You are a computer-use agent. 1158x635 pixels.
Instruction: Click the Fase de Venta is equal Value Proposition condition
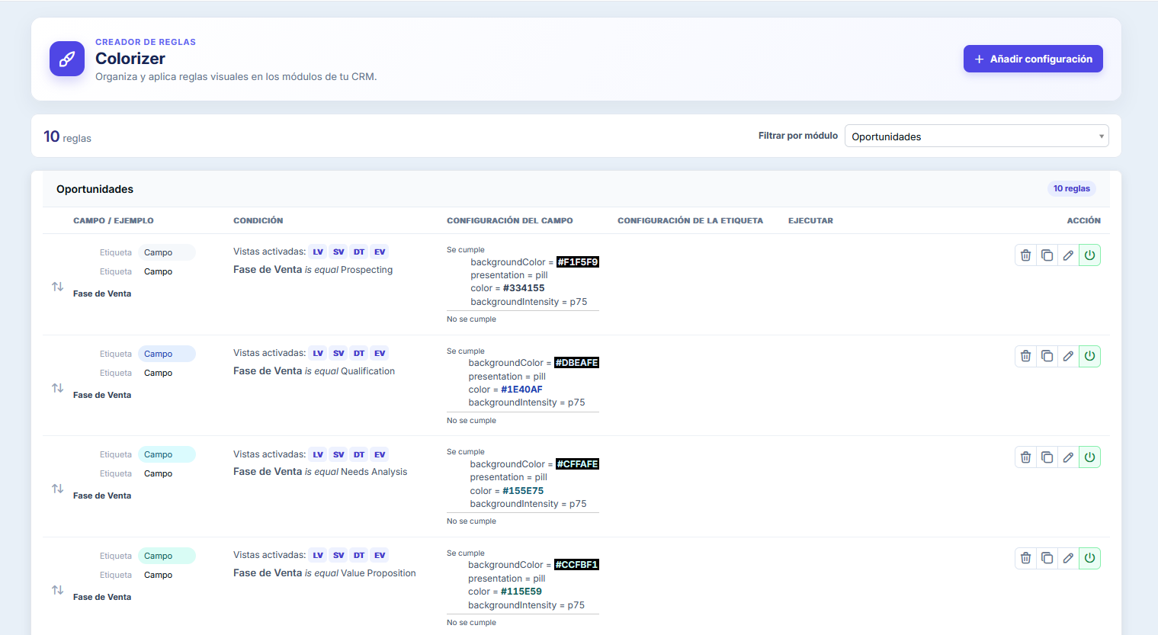(325, 573)
